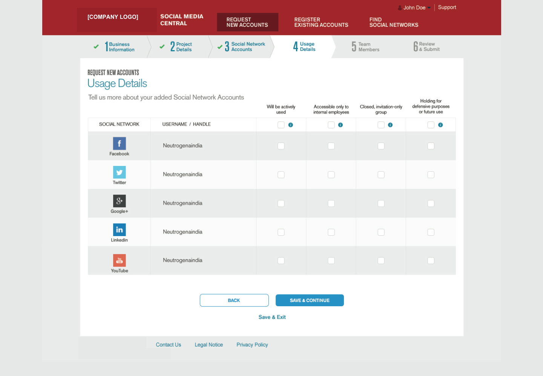Check header 'Accessible only to internal employees' box
The height and width of the screenshot is (376, 543).
coord(331,125)
